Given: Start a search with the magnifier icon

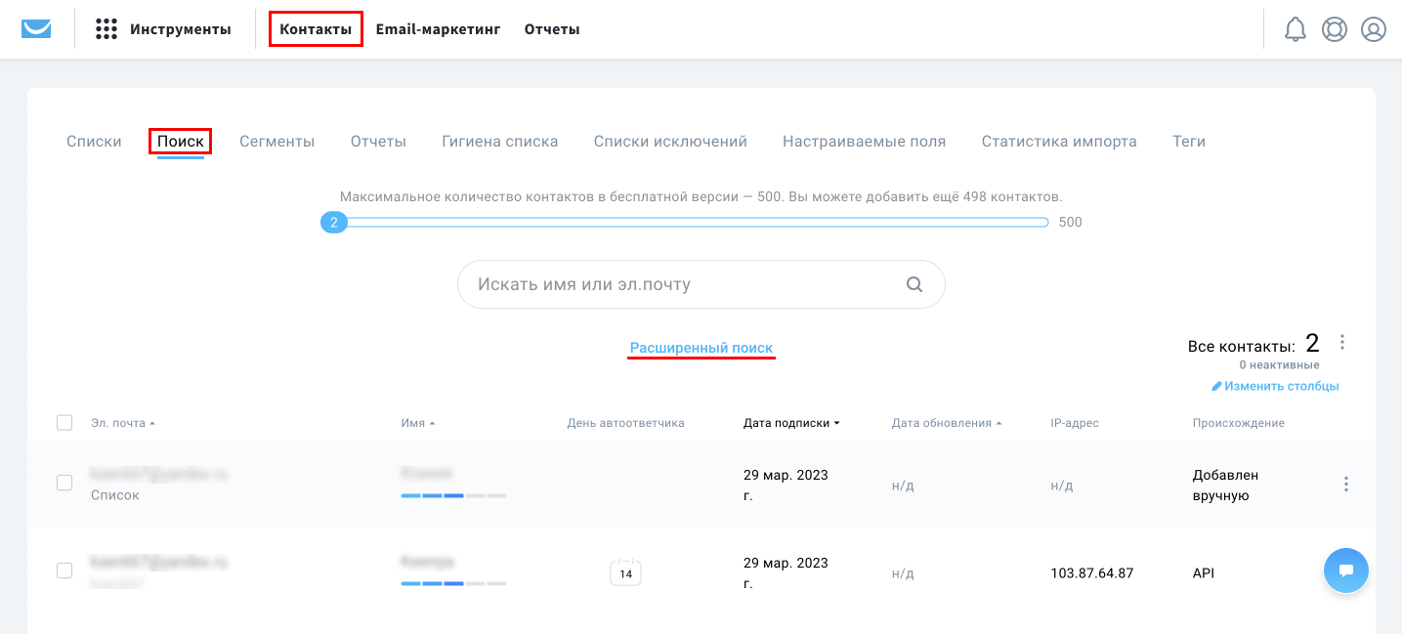Looking at the screenshot, I should [914, 284].
